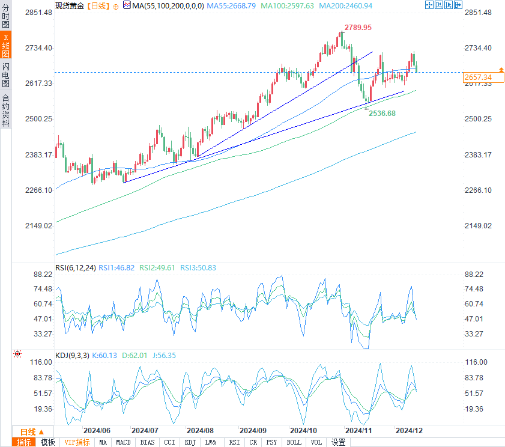Click the play-forward chart icon at top right
The height and width of the screenshot is (447, 505).
(449, 5)
